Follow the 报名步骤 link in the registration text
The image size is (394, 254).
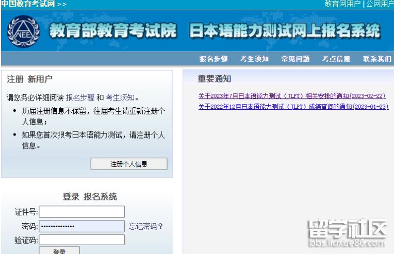tap(80, 97)
